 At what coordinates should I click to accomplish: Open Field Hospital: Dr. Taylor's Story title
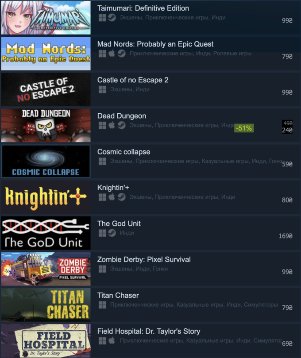[x=149, y=331]
